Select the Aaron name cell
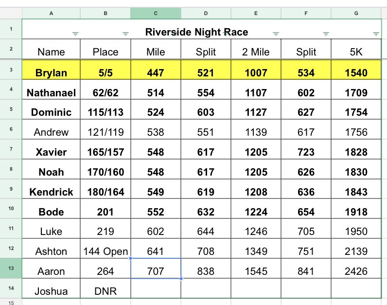The height and width of the screenshot is (305, 387). tap(51, 269)
